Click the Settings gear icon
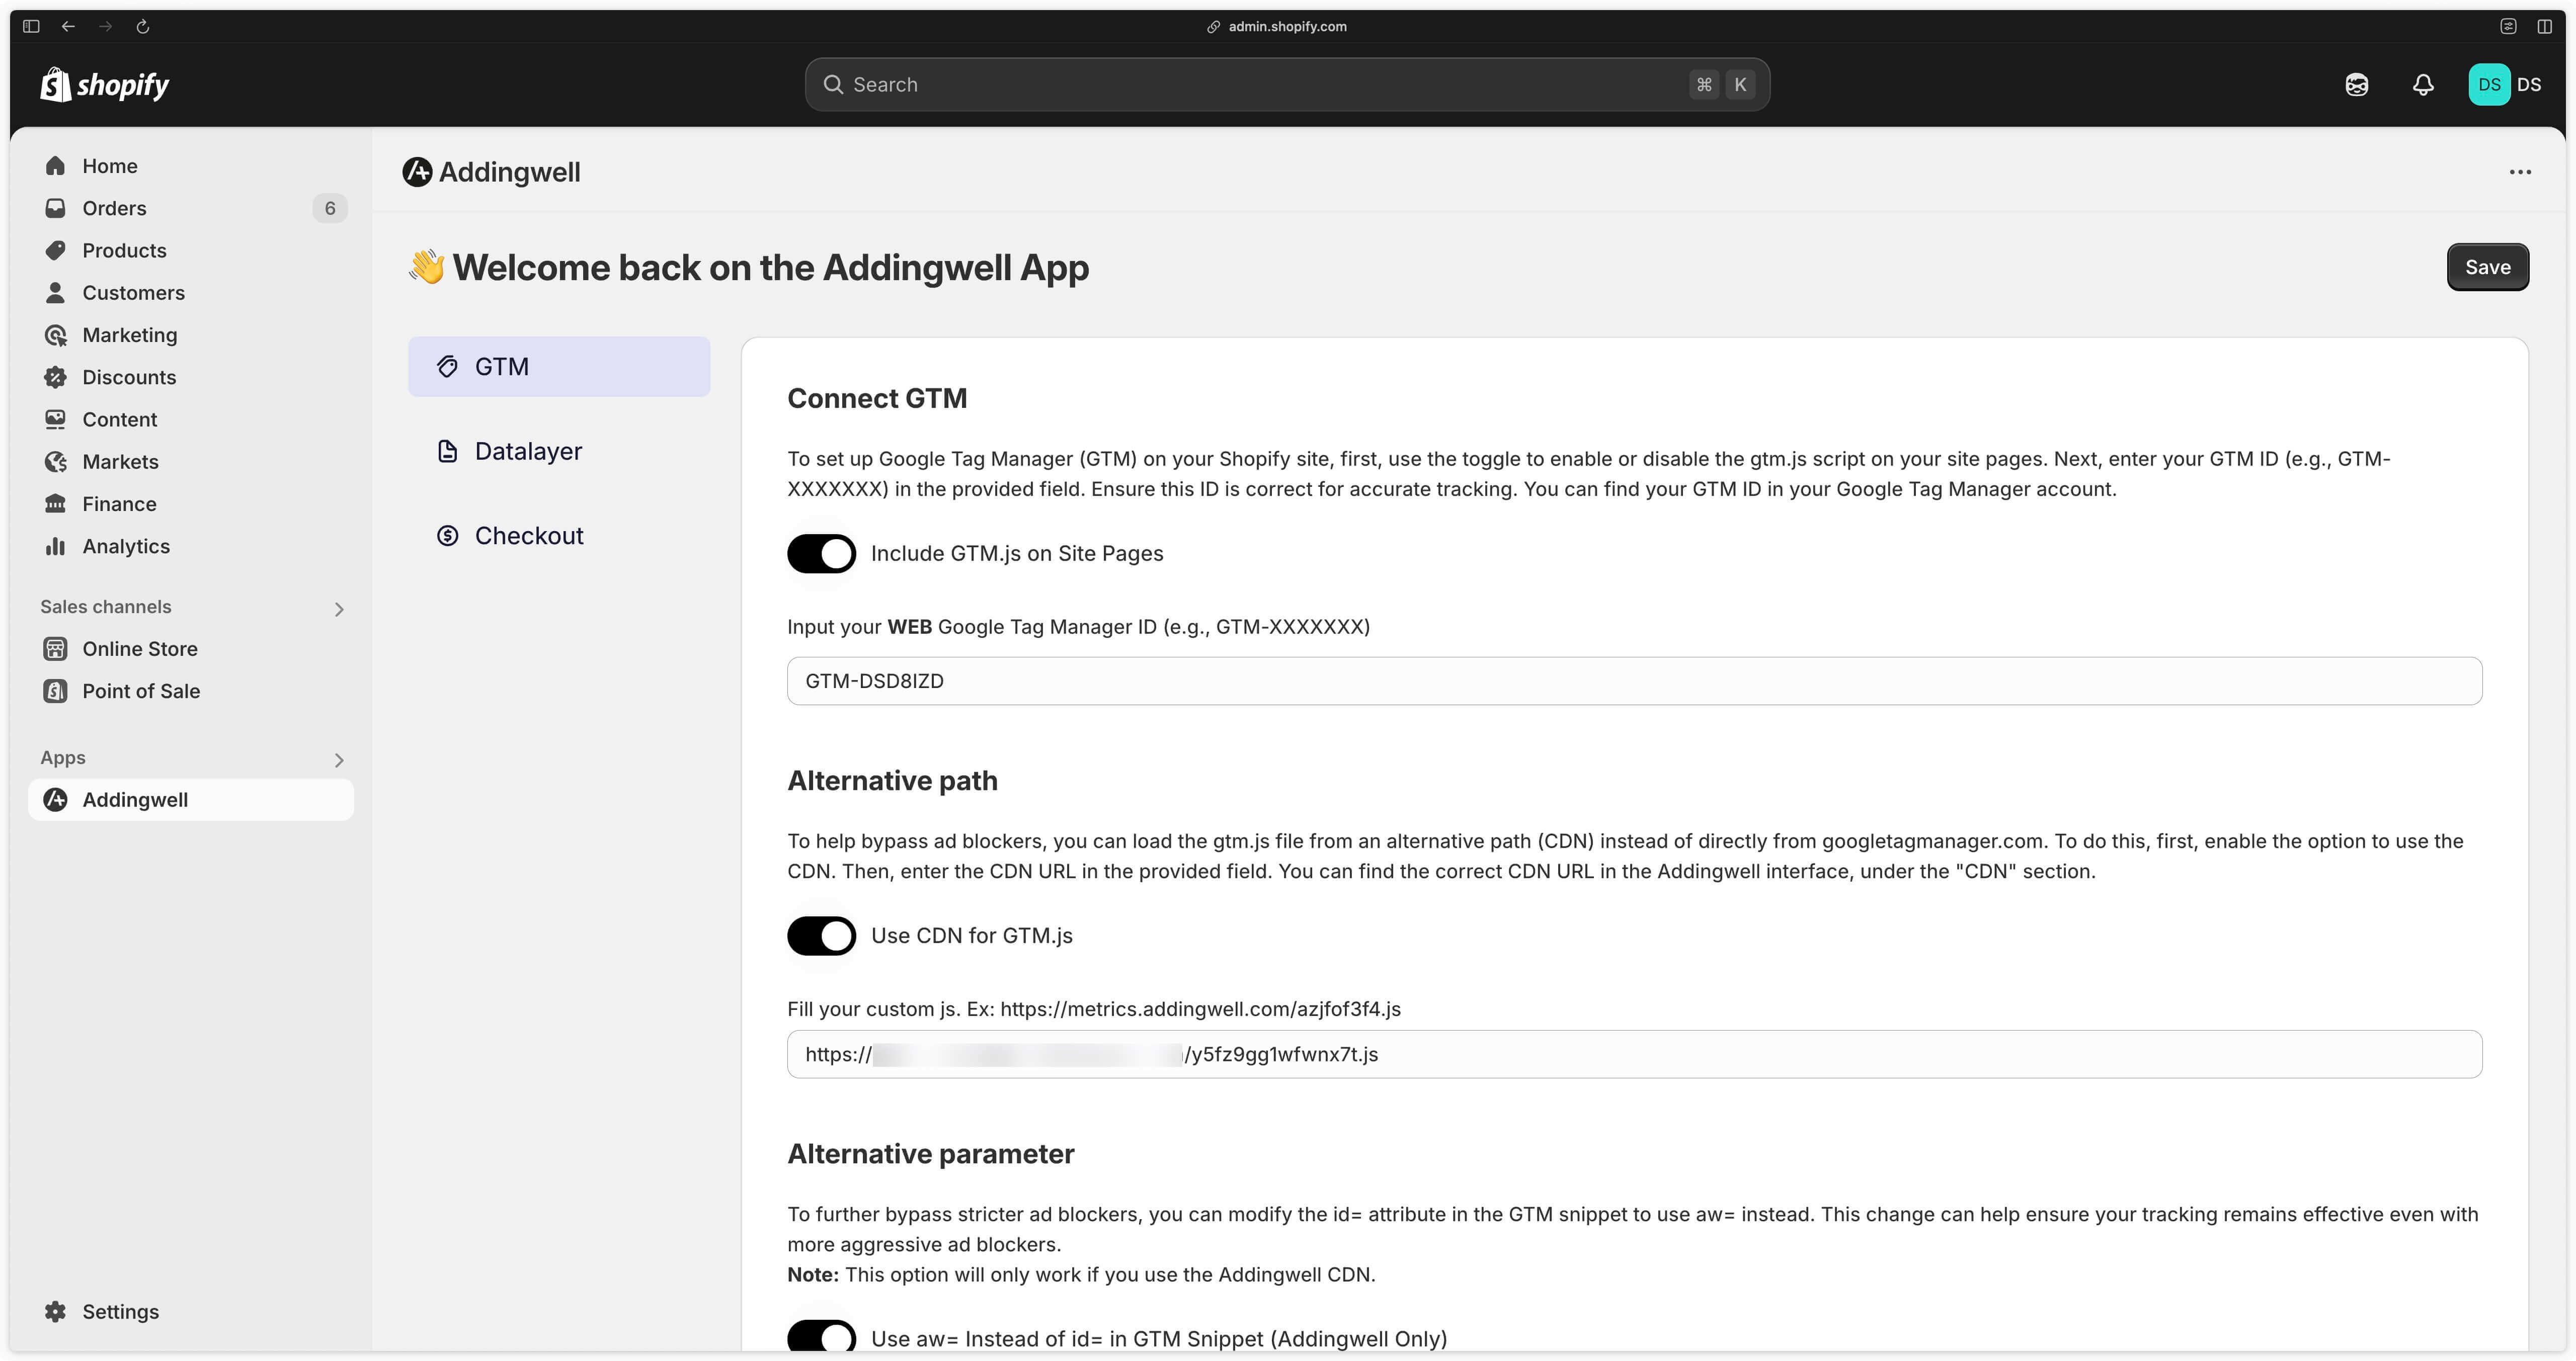Image resolution: width=2576 pixels, height=1361 pixels. 56,1311
